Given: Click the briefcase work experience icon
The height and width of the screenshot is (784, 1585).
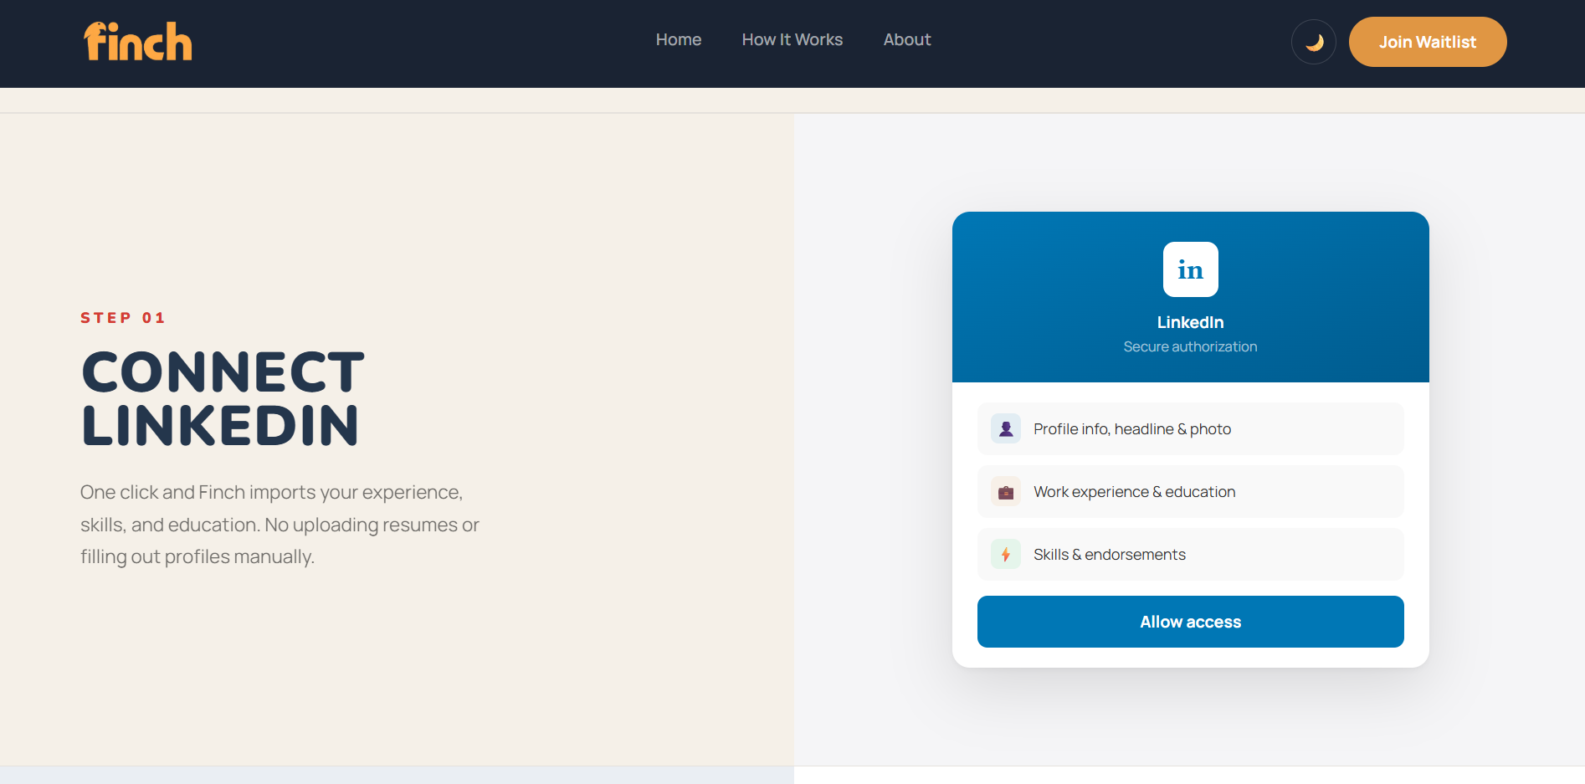Looking at the screenshot, I should [1006, 492].
